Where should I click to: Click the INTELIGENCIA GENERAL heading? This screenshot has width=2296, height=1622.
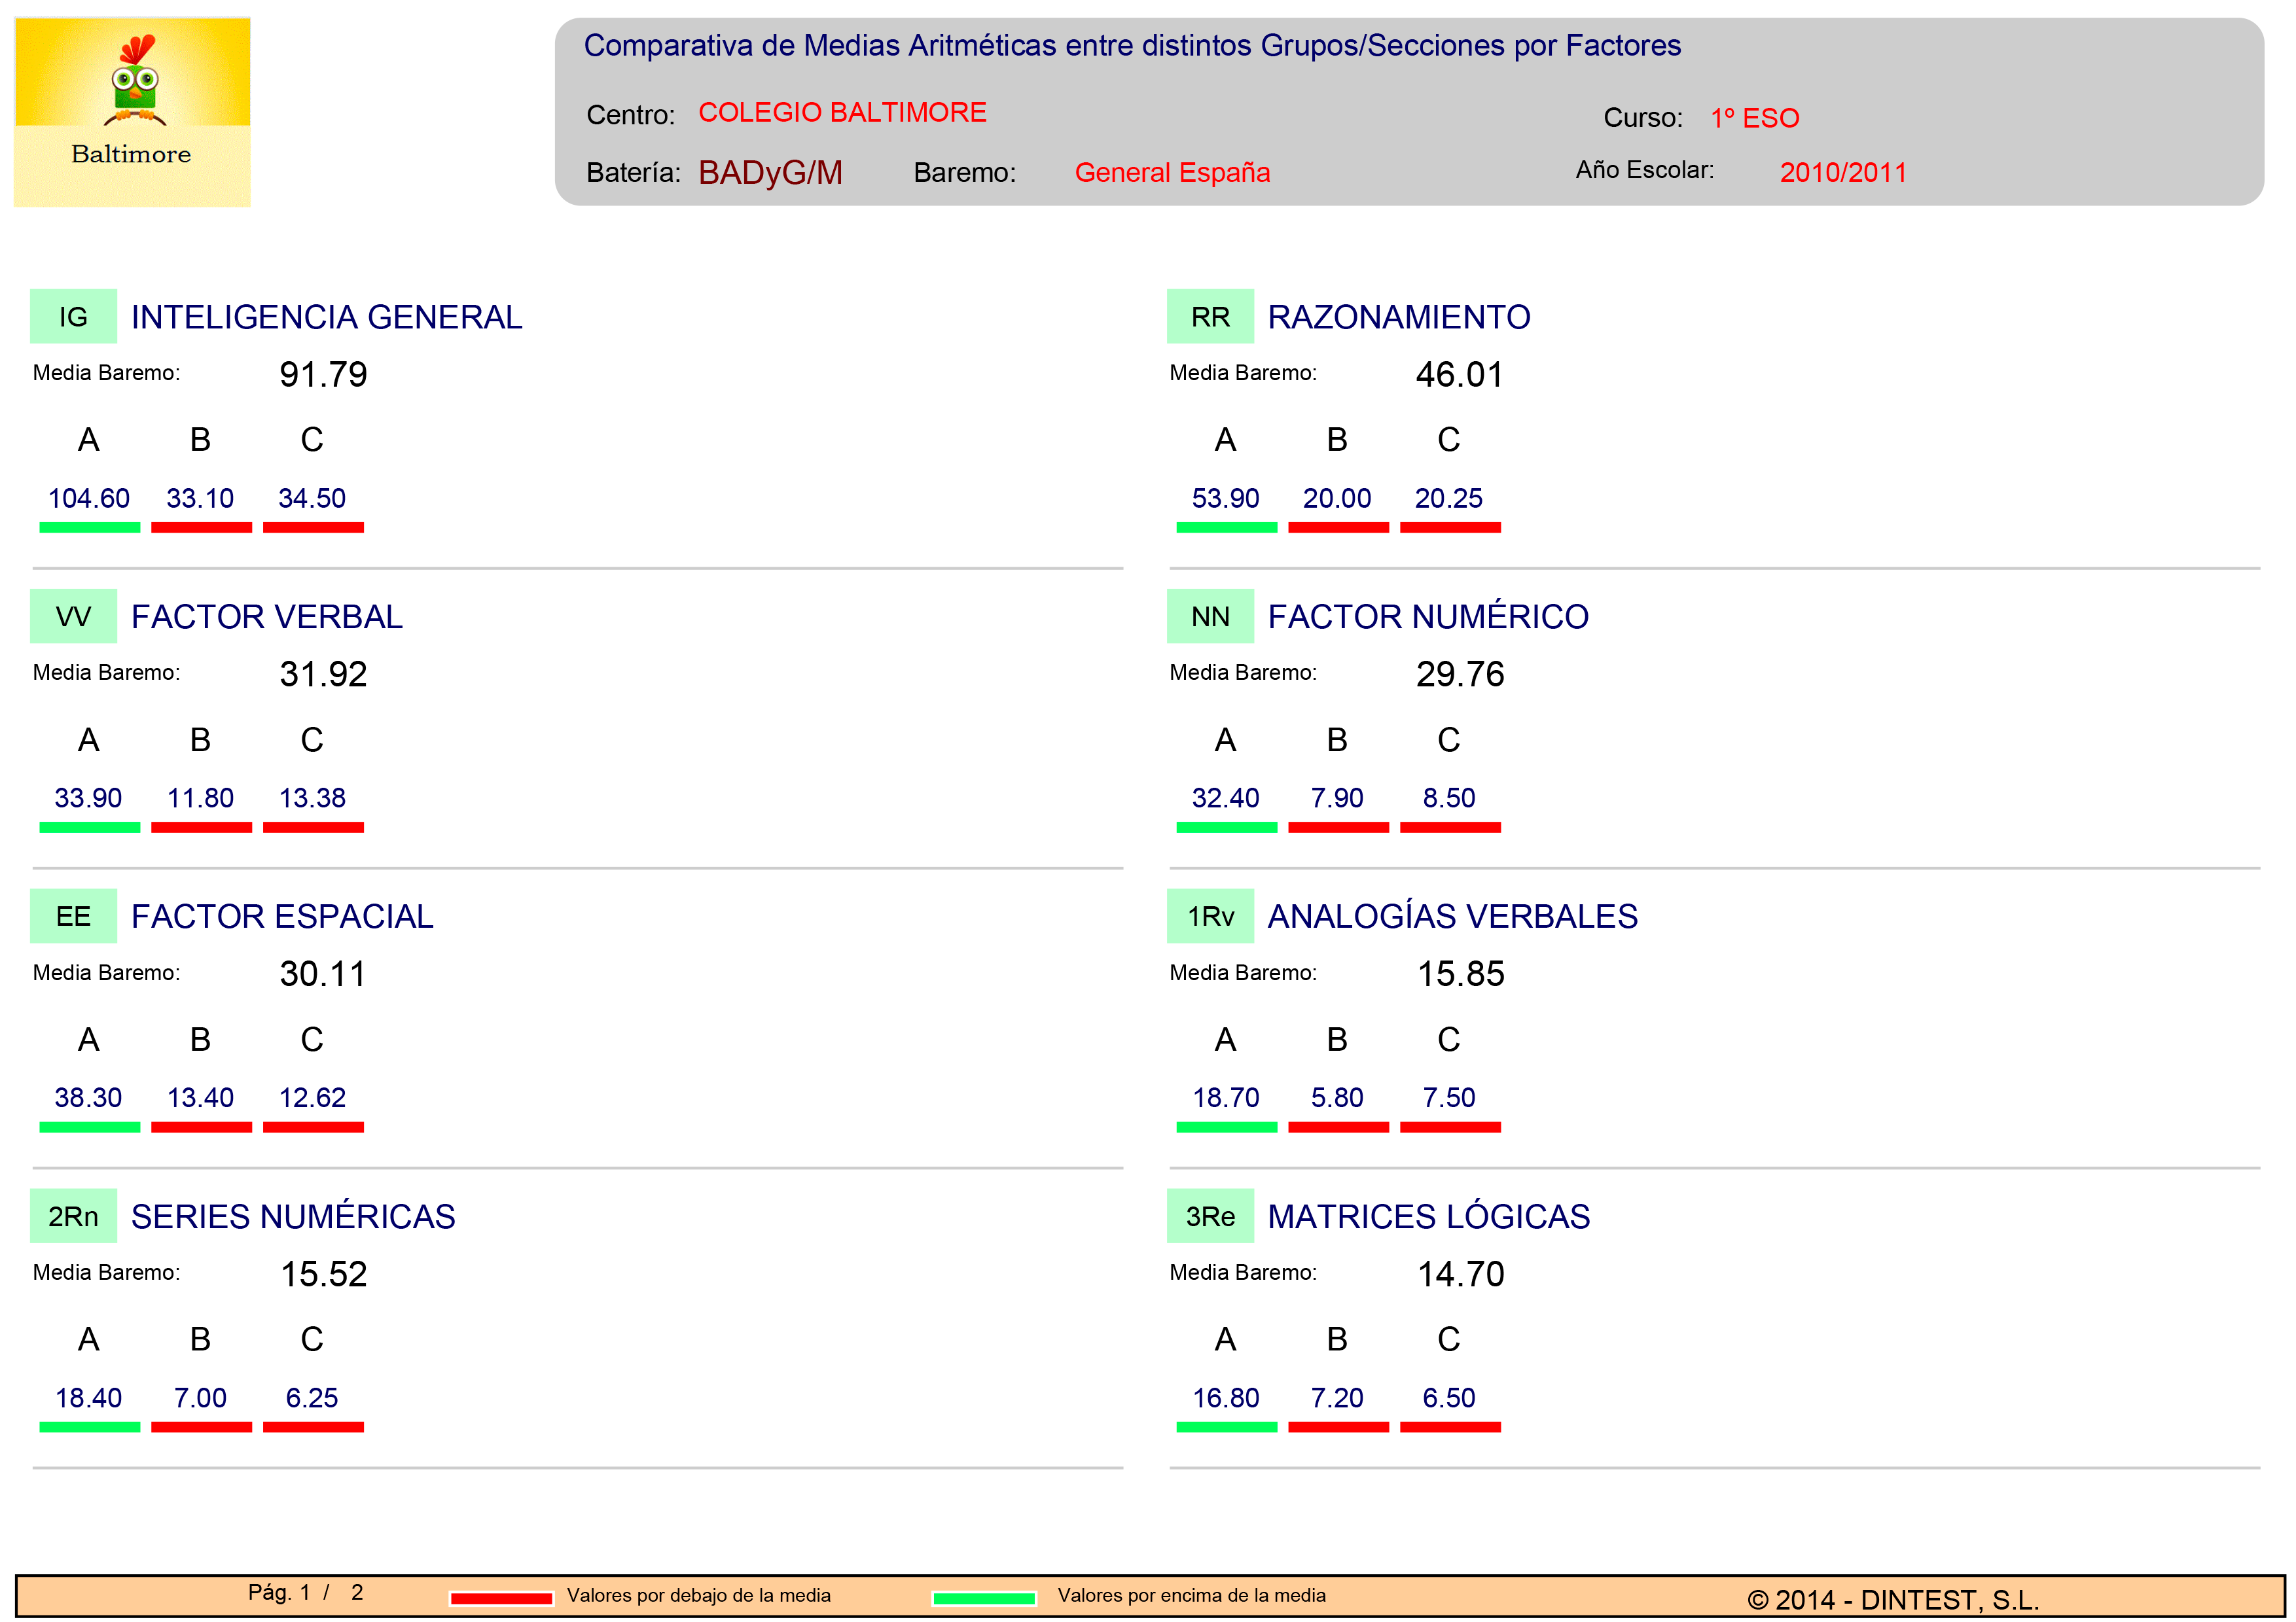(x=326, y=317)
